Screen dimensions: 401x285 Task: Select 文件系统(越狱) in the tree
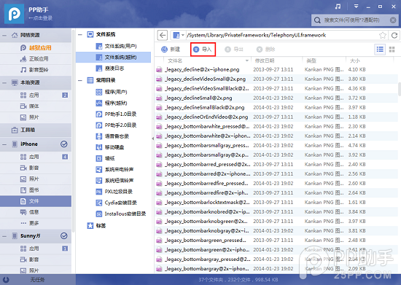coord(113,58)
